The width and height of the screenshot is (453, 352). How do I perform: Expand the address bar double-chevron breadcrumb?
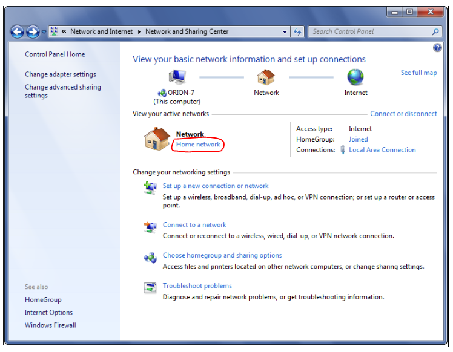(64, 31)
